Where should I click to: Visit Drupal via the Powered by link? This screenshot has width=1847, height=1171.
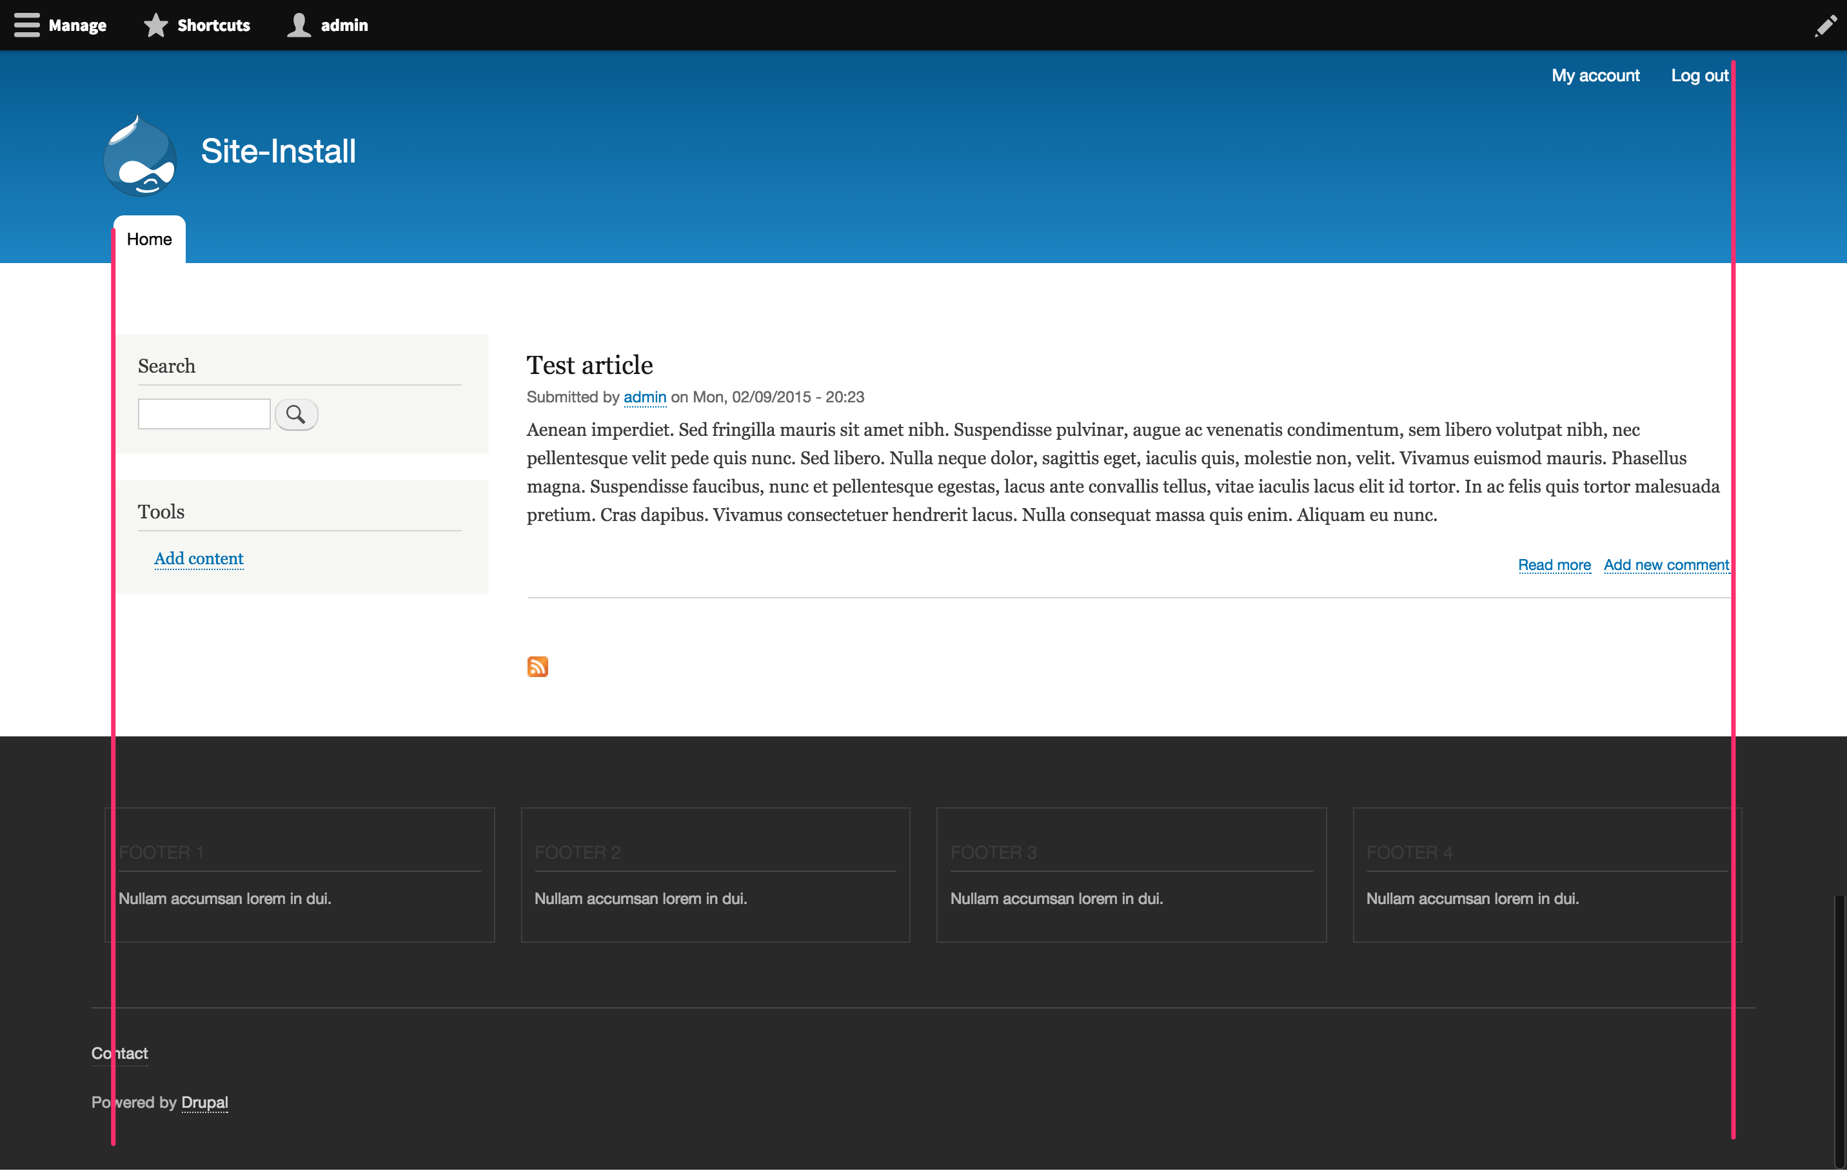pos(204,1103)
